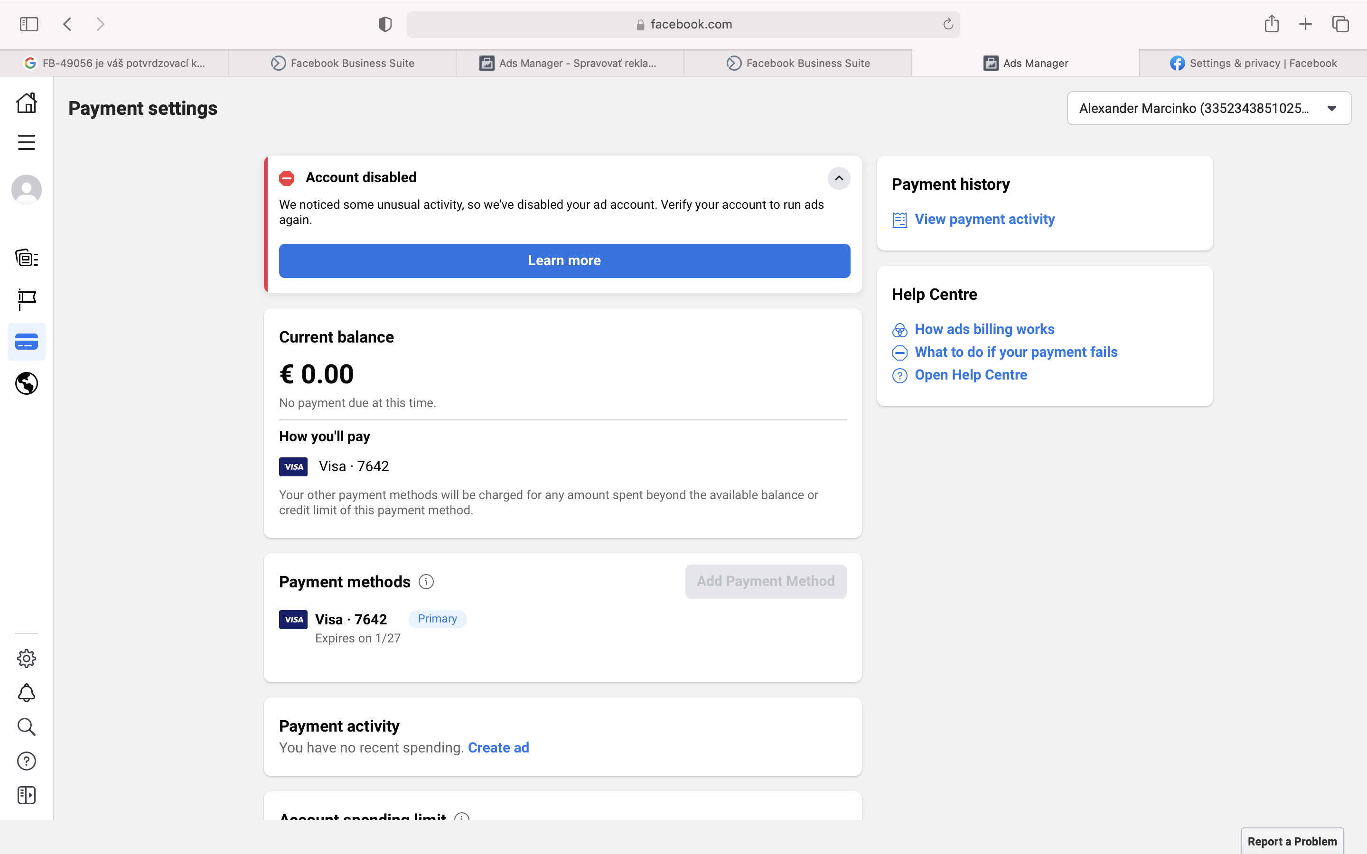Viewport: 1367px width, 854px height.
Task: Switch to FB-49056 Google tab
Action: click(x=114, y=63)
